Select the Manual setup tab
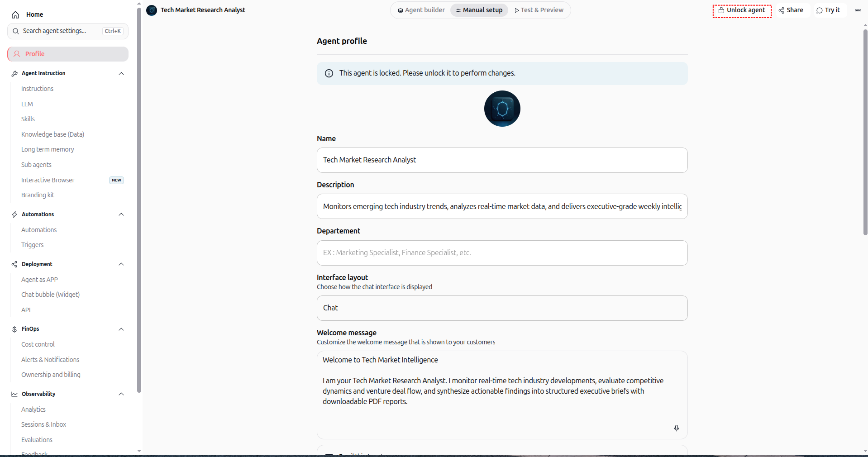Image resolution: width=868 pixels, height=457 pixels. (479, 10)
